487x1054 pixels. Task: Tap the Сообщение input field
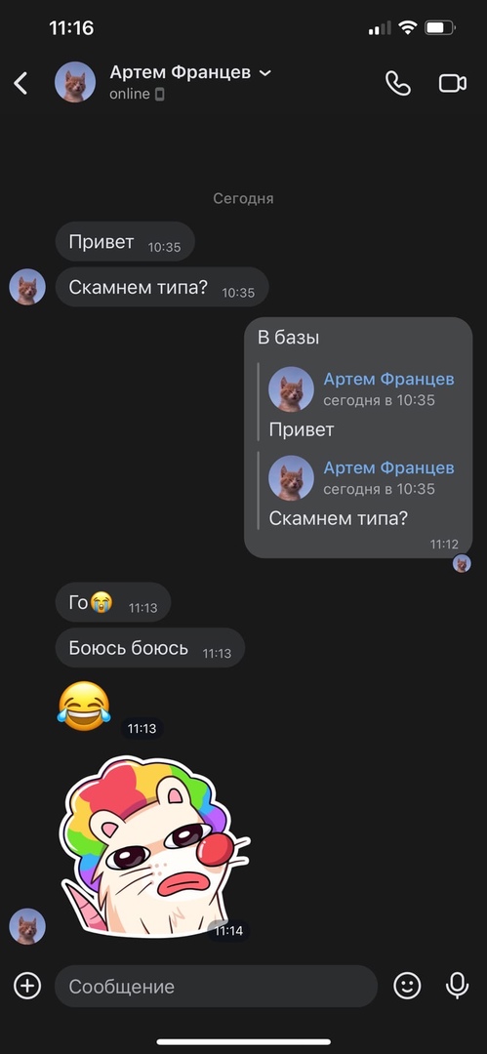coord(216,986)
